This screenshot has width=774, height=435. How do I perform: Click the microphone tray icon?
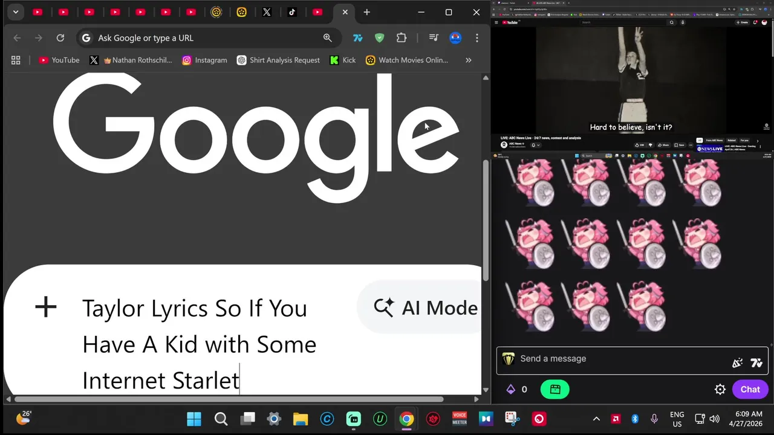point(654,419)
